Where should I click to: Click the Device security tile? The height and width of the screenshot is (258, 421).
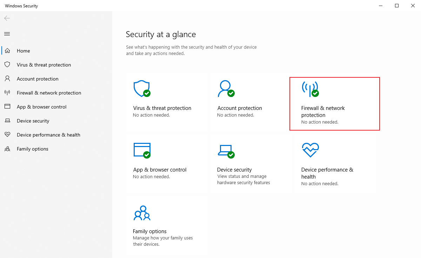[251, 163]
